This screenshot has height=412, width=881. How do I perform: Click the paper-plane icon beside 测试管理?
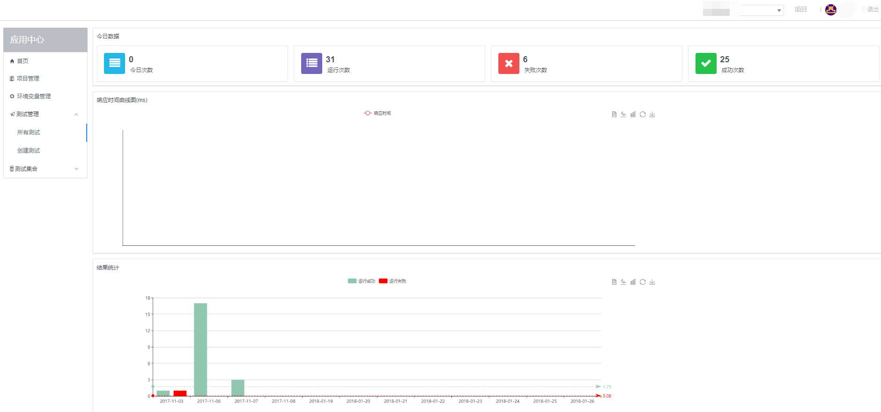pos(12,114)
